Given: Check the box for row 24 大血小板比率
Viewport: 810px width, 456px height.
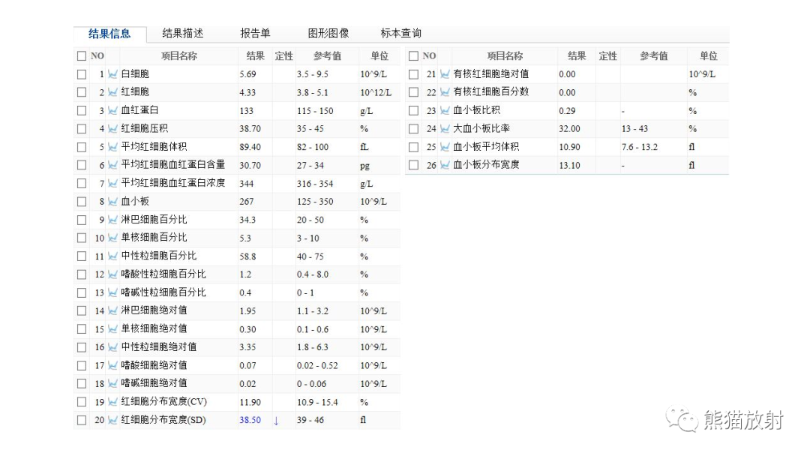Looking at the screenshot, I should 413,129.
